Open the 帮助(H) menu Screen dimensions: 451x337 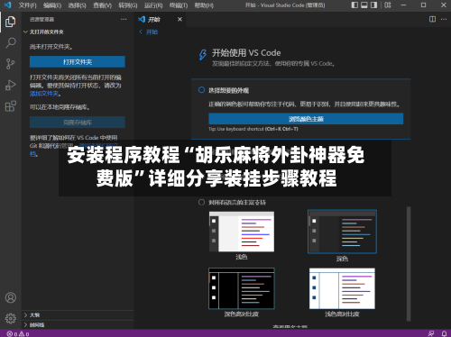204,5
